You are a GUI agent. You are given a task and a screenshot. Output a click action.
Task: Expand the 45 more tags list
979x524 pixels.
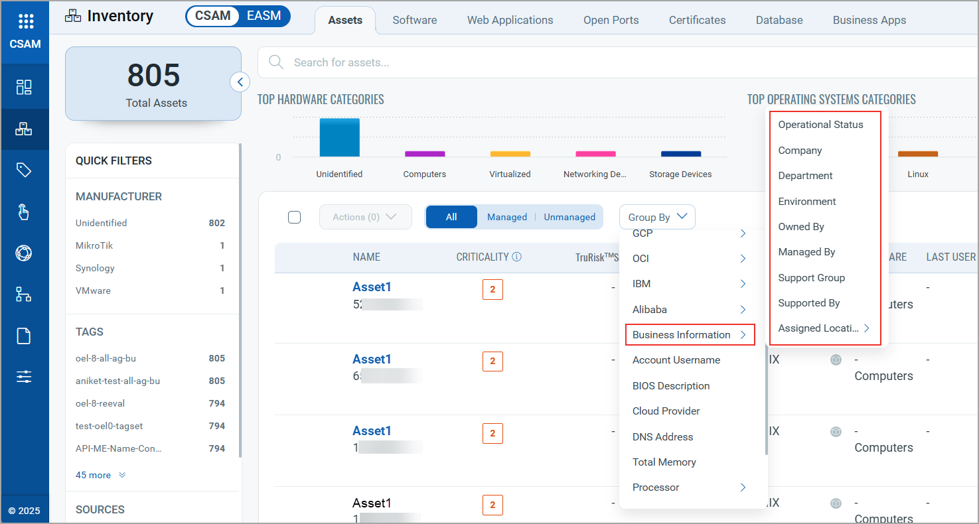tap(100, 475)
